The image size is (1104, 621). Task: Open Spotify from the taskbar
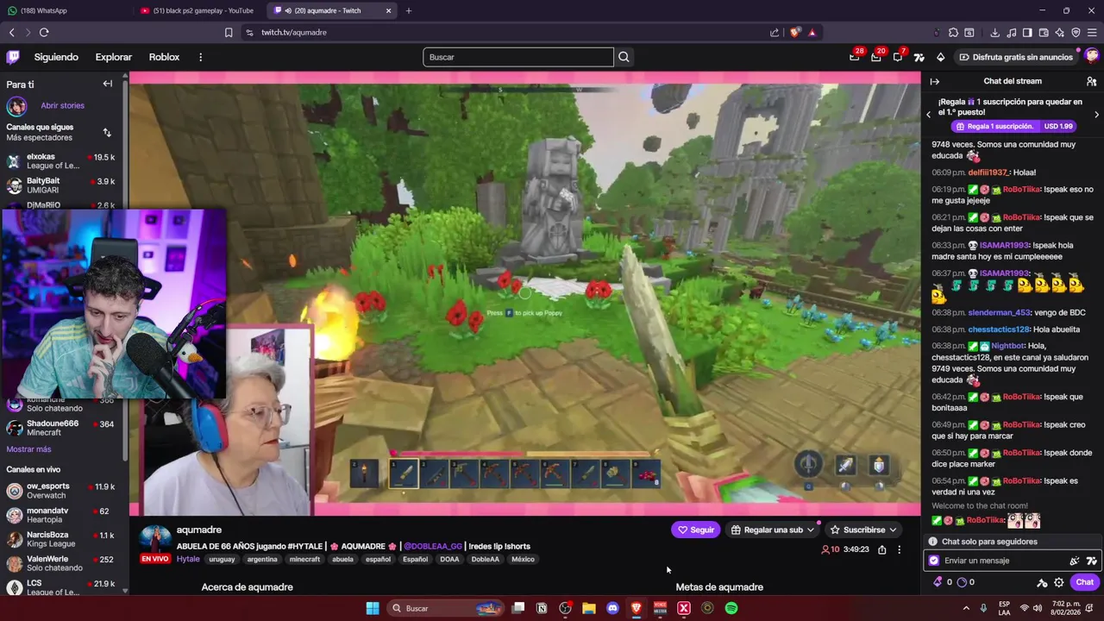[x=731, y=608]
